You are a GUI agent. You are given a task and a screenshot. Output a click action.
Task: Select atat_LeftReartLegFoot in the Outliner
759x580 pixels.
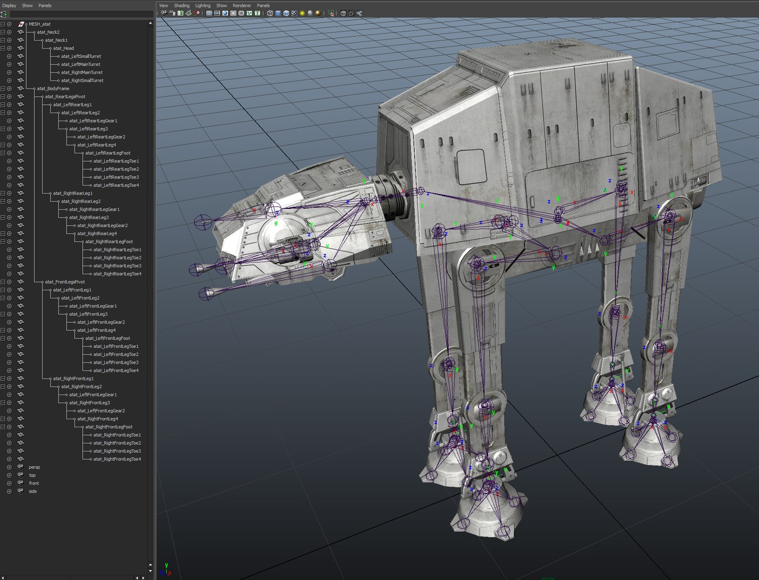pos(108,153)
